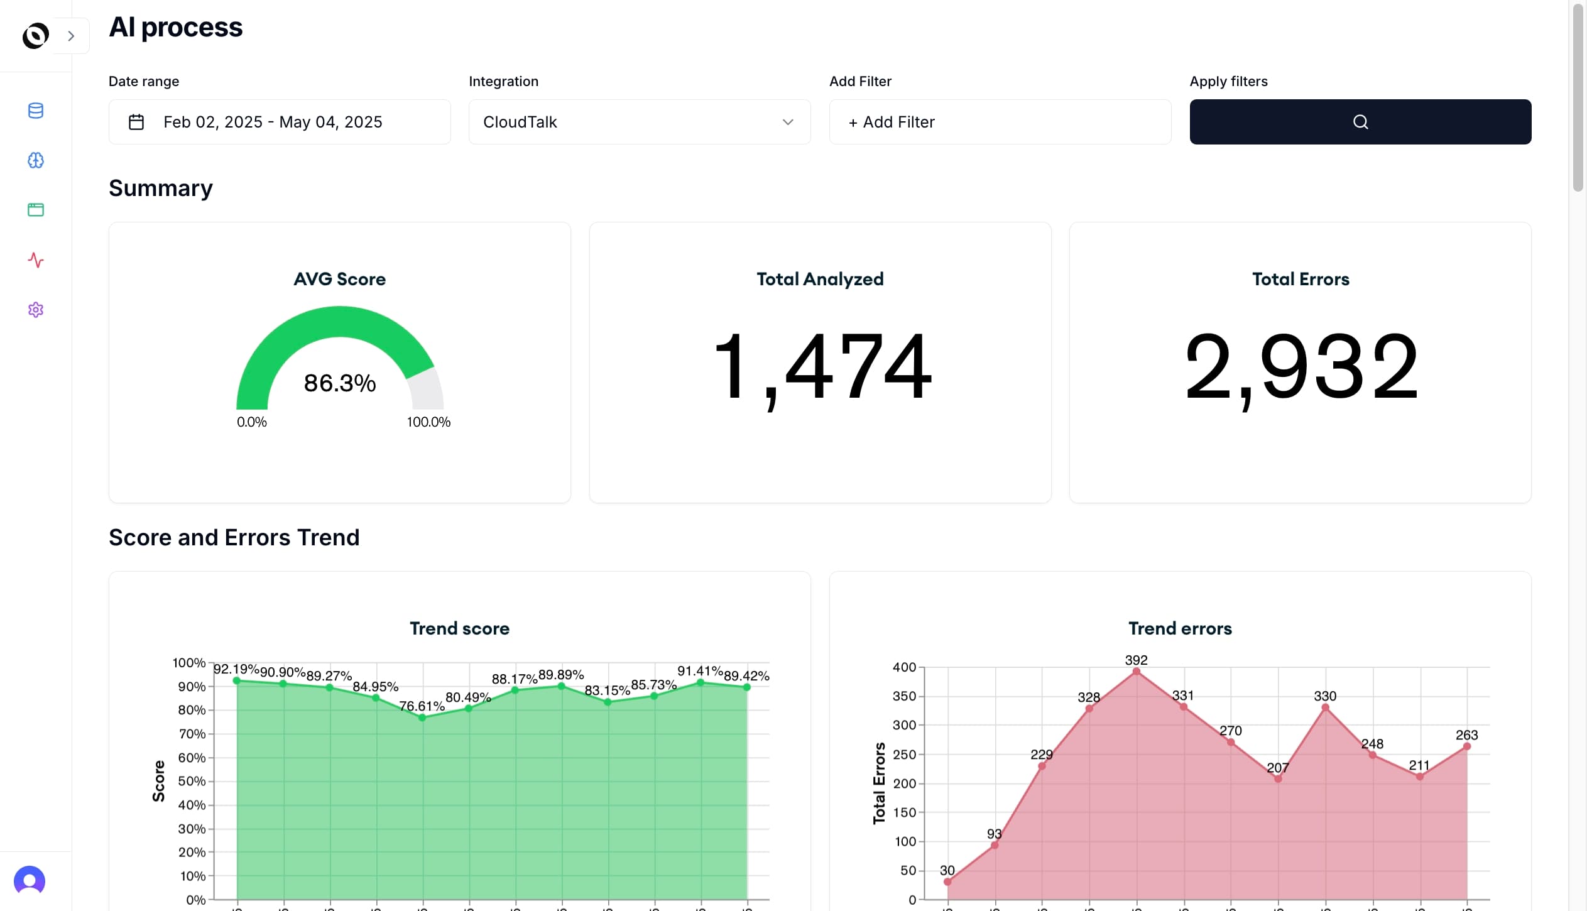Open the database panel in the sidebar

click(x=36, y=111)
